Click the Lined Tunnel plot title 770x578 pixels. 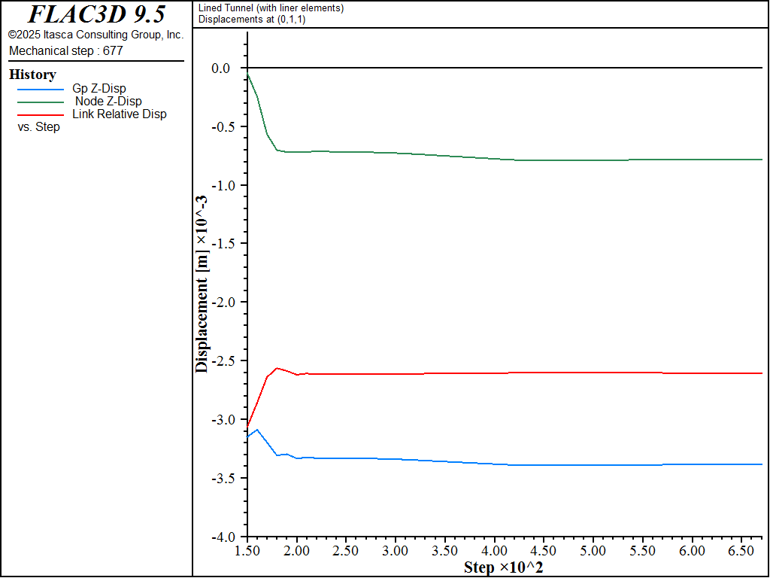coord(271,8)
